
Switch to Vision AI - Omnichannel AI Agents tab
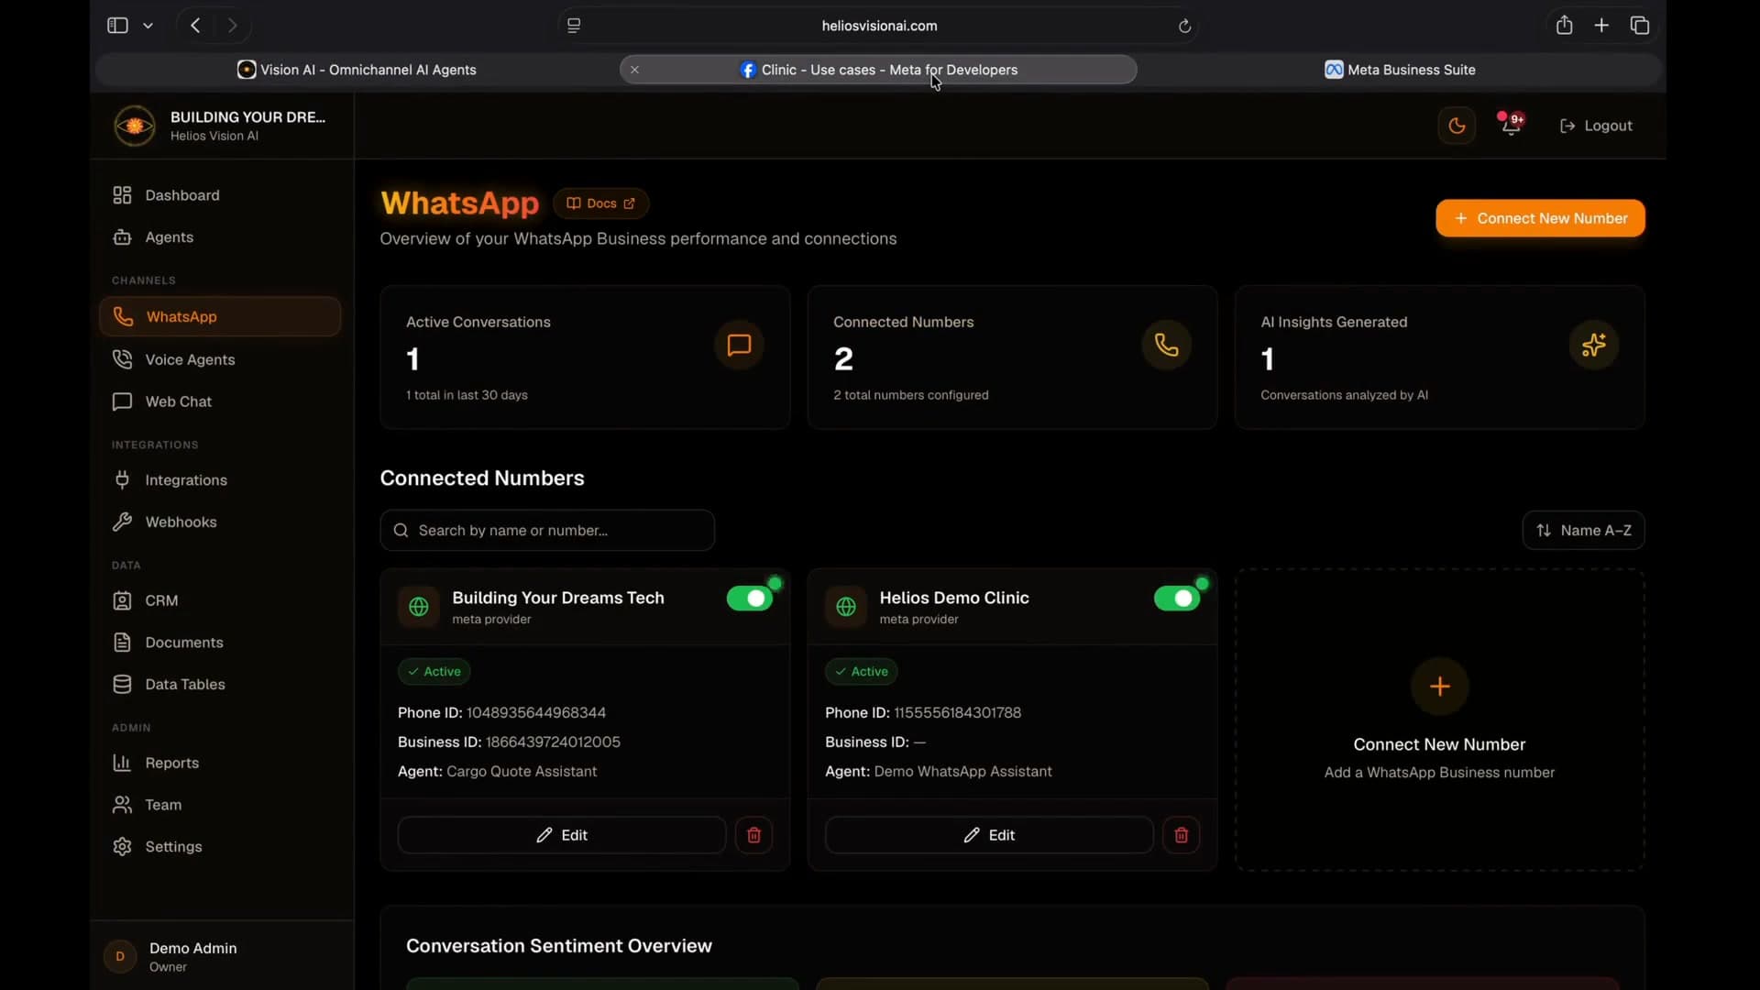[357, 70]
